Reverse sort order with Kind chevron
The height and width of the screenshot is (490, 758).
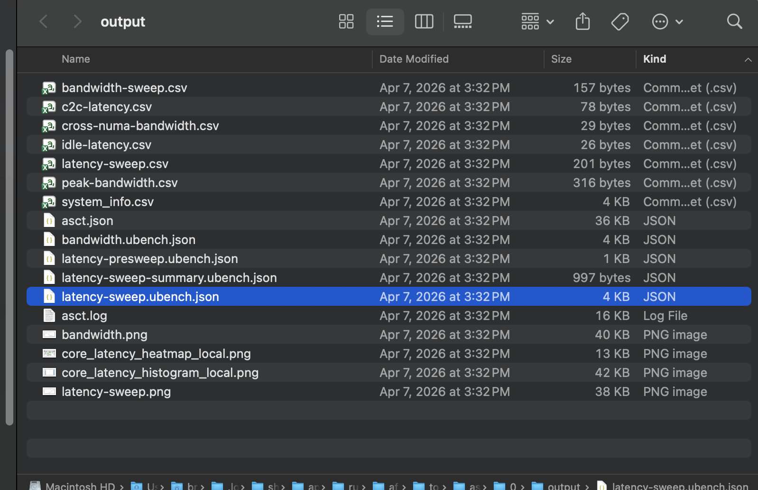748,59
